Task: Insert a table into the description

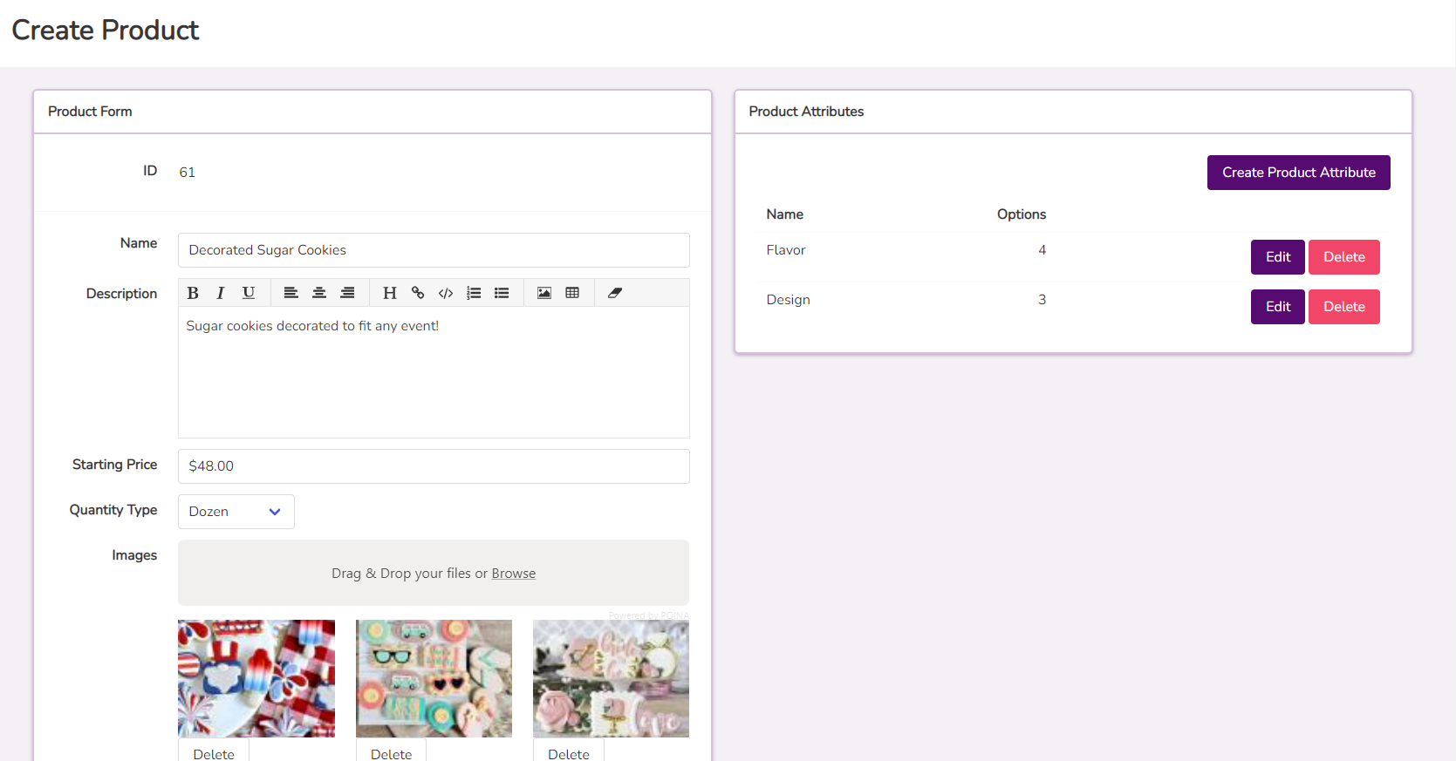Action: 572,293
